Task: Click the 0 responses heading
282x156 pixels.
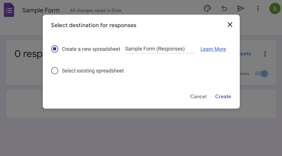Action: click(x=29, y=54)
